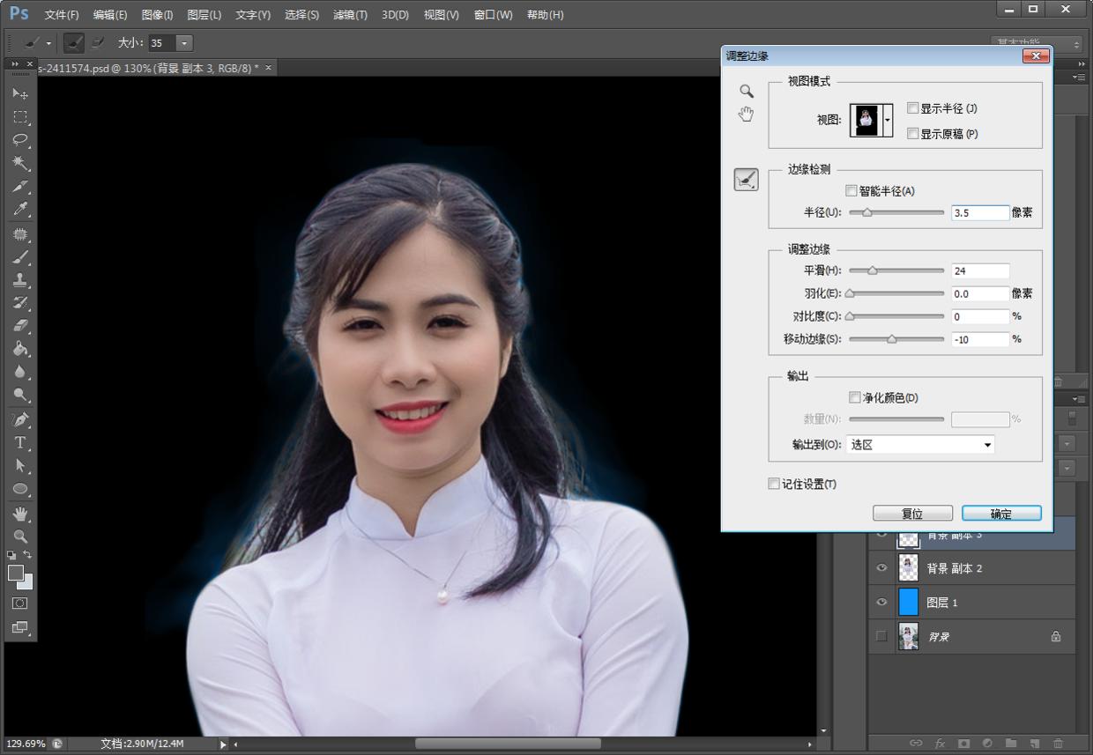1093x755 pixels.
Task: Open the 输出到 output dropdown
Action: click(920, 445)
